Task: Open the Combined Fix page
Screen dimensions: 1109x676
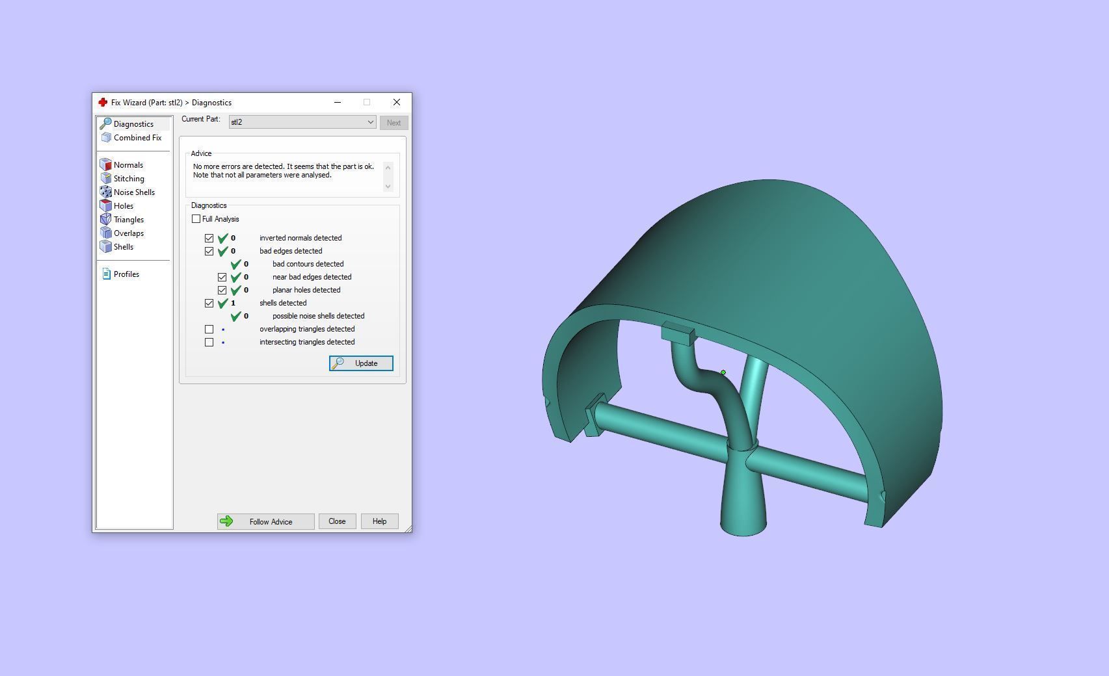Action: [137, 138]
